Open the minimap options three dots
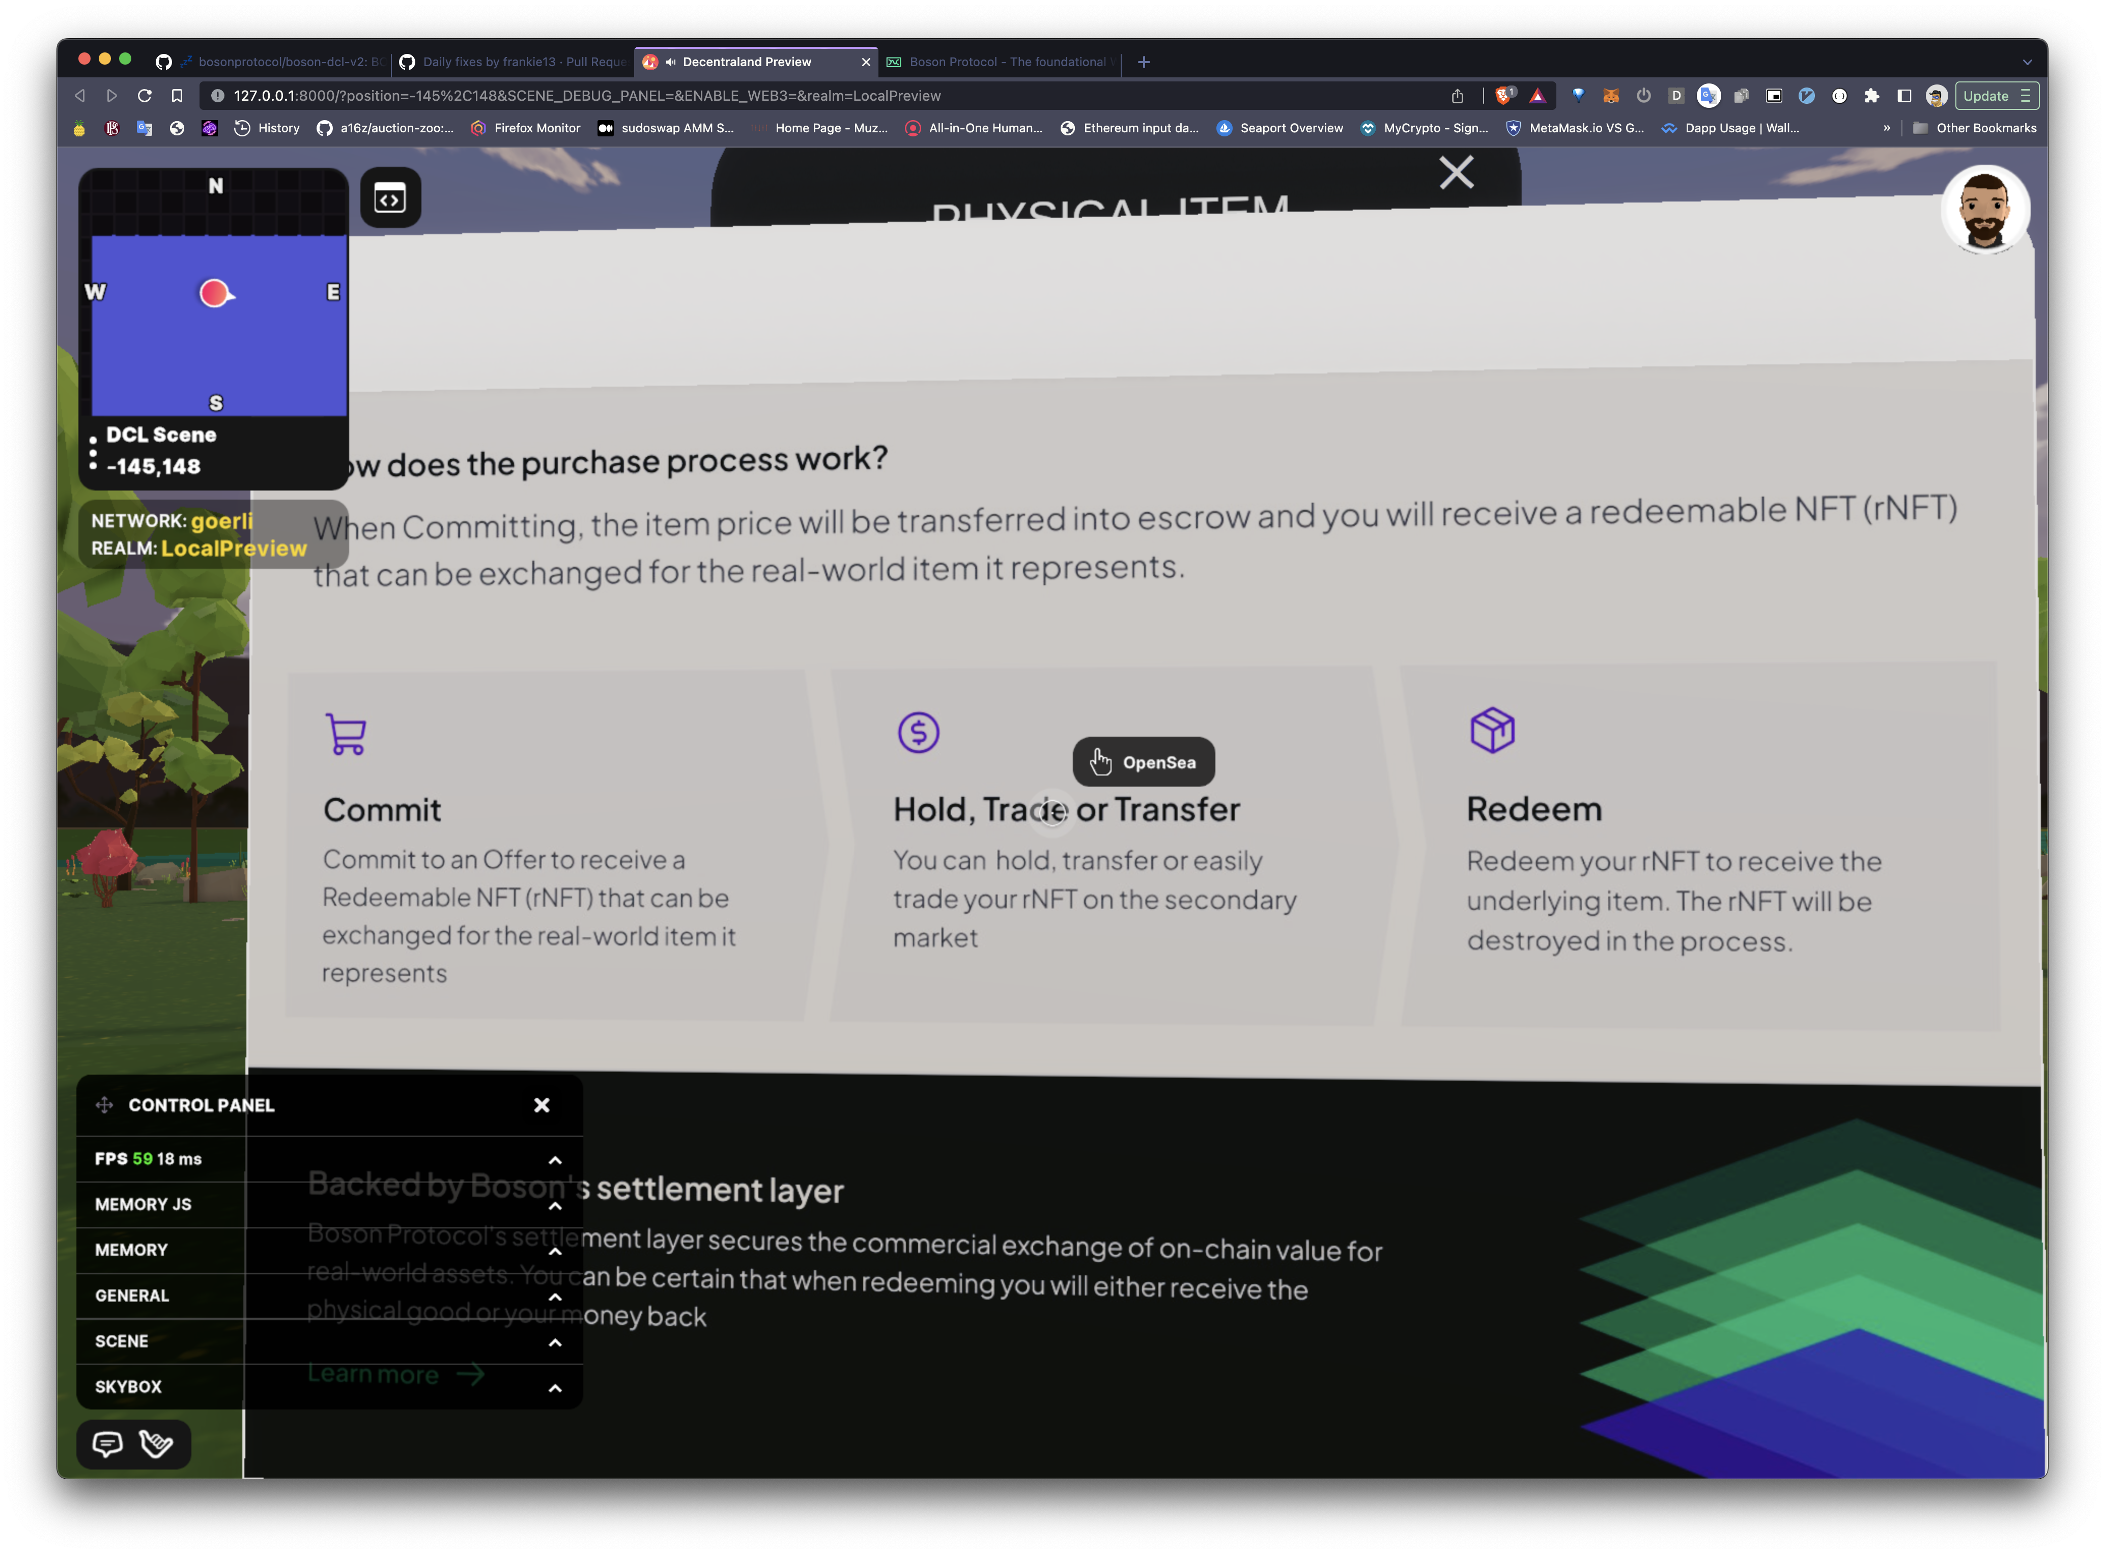Image resolution: width=2105 pixels, height=1554 pixels. 93,452
